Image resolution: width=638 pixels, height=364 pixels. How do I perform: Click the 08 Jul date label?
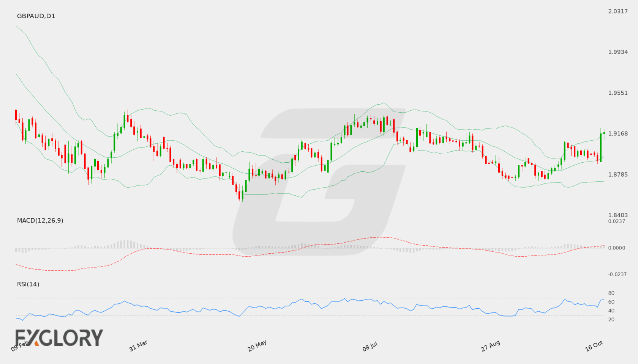pyautogui.click(x=370, y=347)
